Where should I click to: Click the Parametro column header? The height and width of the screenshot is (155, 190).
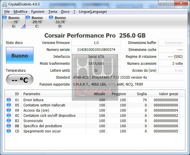pos(54,94)
